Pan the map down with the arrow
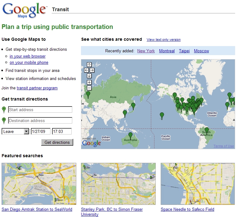 pos(89,76)
